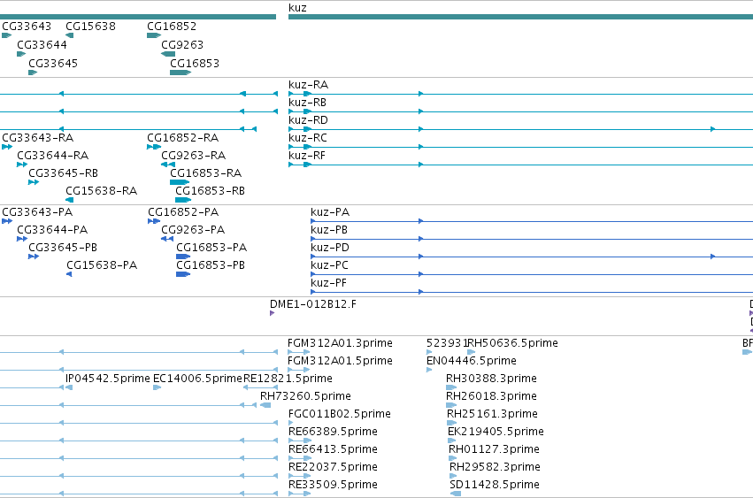Select FGM312A01.3prime EST label
The width and height of the screenshot is (753, 498).
pos(340,343)
